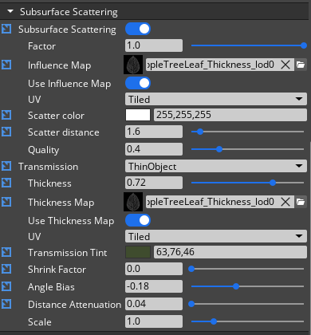Disable the Subsurface Scattering toggle
The image size is (311, 335).
click(138, 29)
